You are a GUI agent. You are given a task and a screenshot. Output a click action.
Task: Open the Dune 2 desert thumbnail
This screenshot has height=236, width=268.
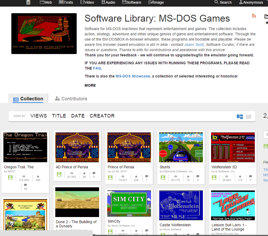click(x=77, y=202)
